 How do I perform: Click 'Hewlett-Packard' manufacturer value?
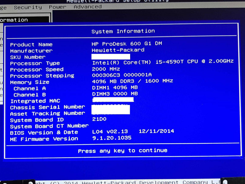[x=118, y=50]
